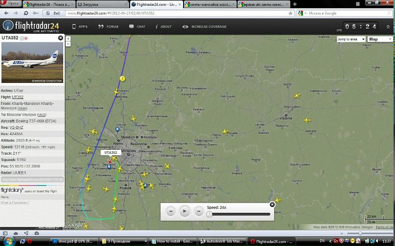Go forward using the browser forward arrow
Viewport: 395px width, 246px height.
pyautogui.click(x=16, y=13)
